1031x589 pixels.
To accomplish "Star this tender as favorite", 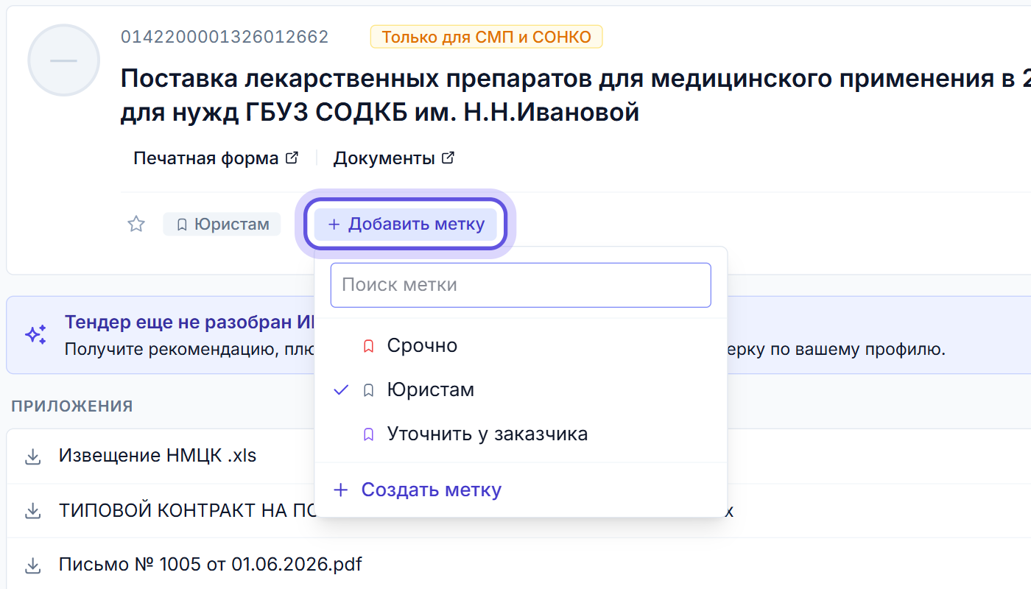I will tap(136, 224).
